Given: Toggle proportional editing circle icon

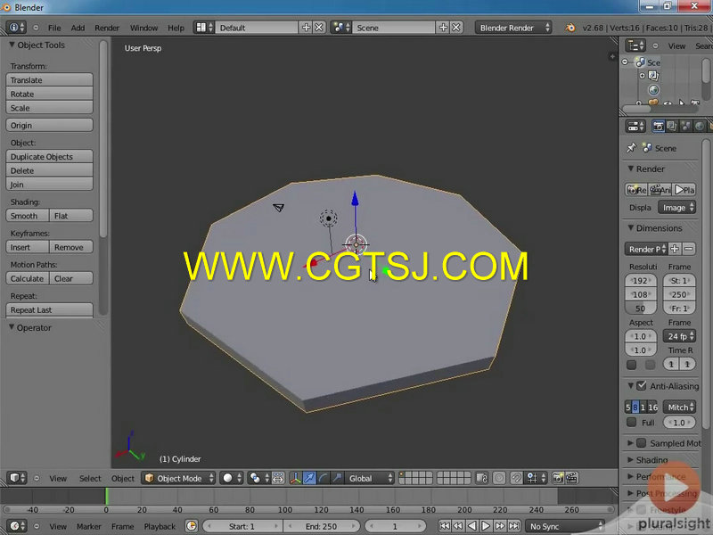Looking at the screenshot, I should click(x=499, y=478).
